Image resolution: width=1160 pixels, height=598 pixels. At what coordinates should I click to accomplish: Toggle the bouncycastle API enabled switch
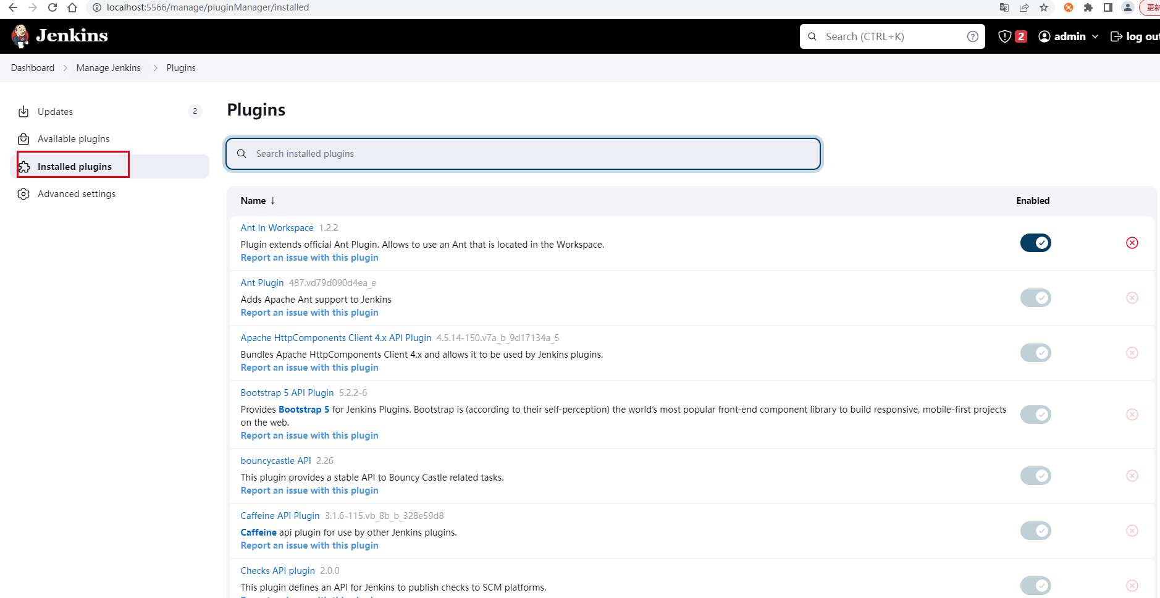(1036, 476)
